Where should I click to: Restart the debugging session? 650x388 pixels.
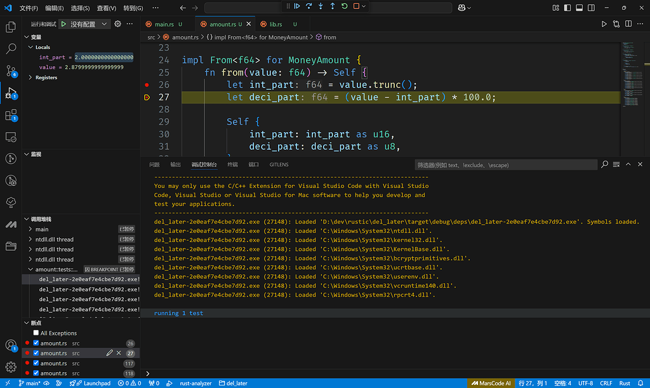point(344,6)
